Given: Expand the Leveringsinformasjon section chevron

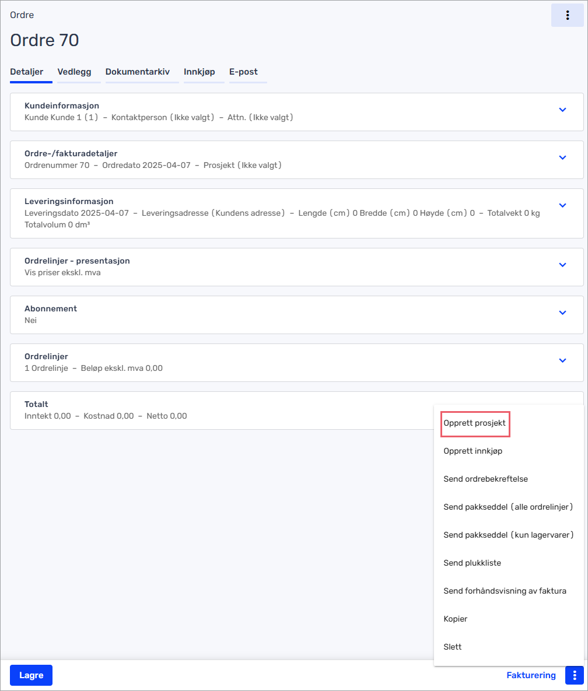Looking at the screenshot, I should [562, 205].
